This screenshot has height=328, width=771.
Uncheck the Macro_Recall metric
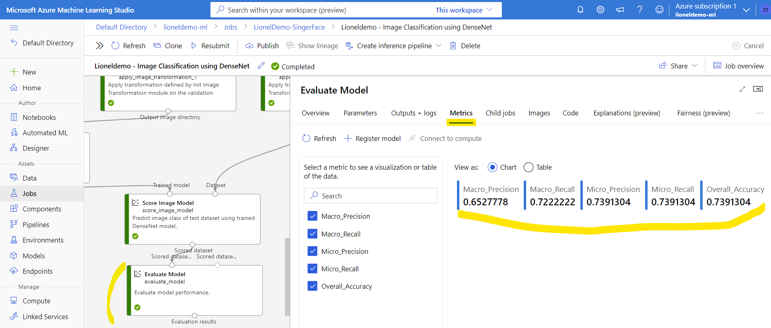point(312,234)
